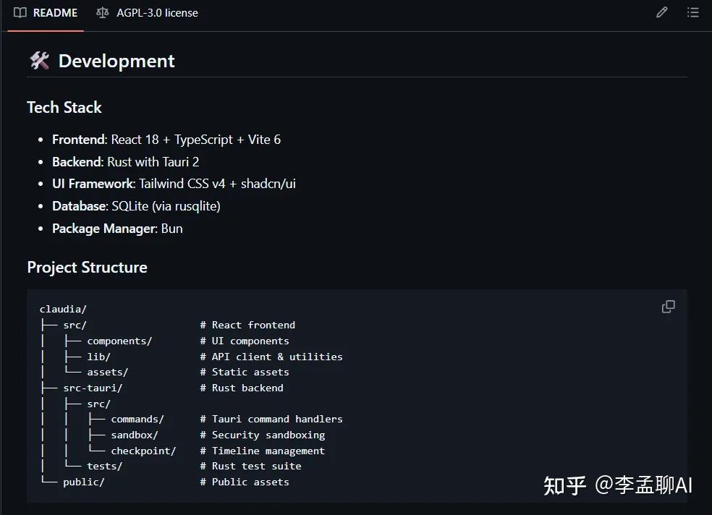Viewport: 712px width, 515px height.
Task: Click the Project Structure heading
Action: pos(87,267)
